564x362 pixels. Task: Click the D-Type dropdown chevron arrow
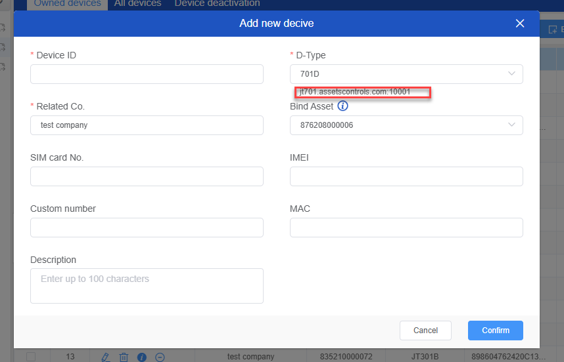click(511, 74)
